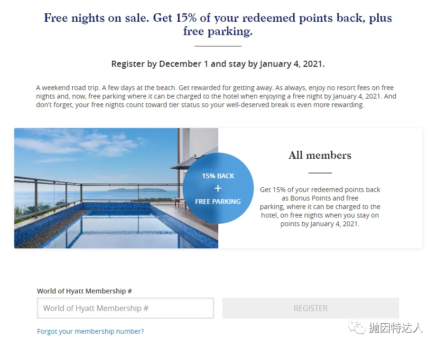
Task: Click the Free nights on sale headline
Action: pos(218,24)
